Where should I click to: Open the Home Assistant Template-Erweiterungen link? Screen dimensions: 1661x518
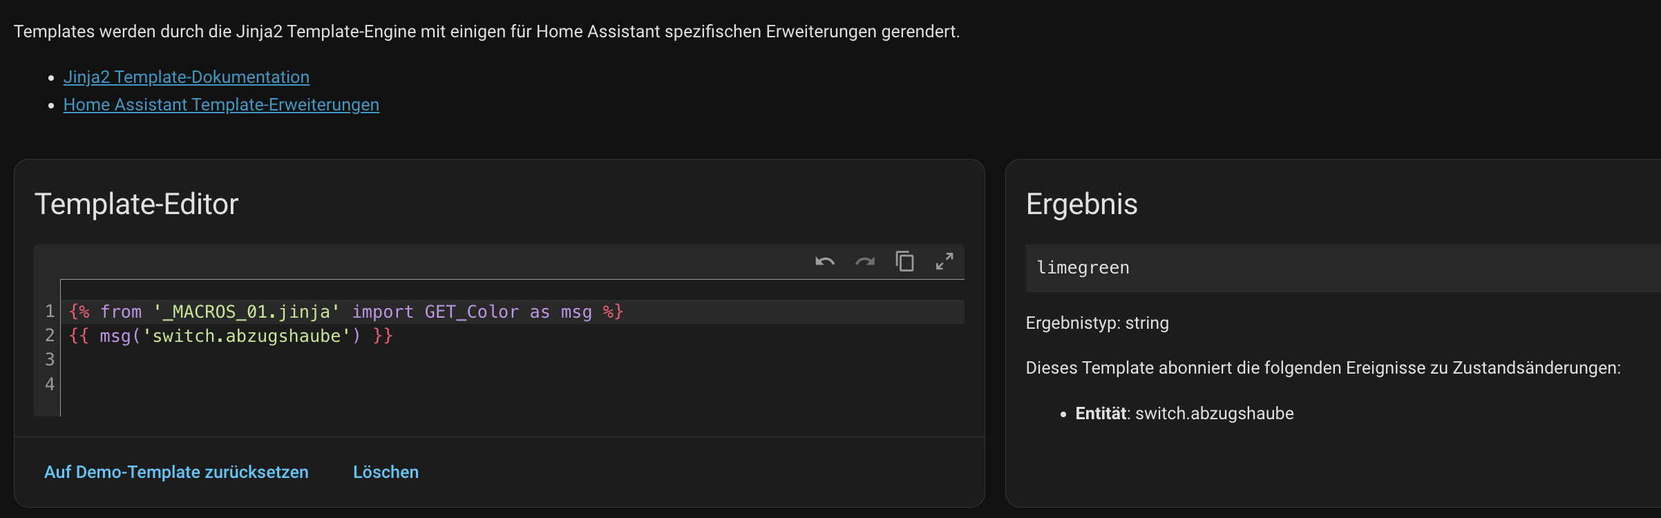[x=221, y=105]
